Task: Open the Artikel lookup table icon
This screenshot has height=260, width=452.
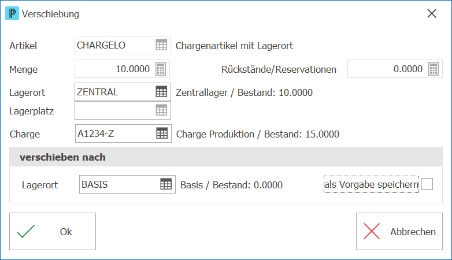Action: point(161,45)
